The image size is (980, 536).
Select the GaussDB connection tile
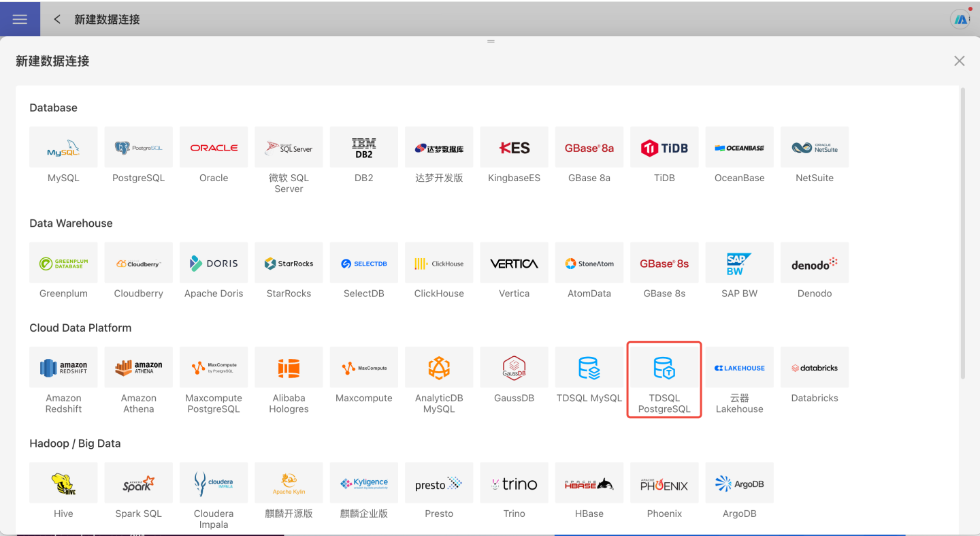point(514,368)
